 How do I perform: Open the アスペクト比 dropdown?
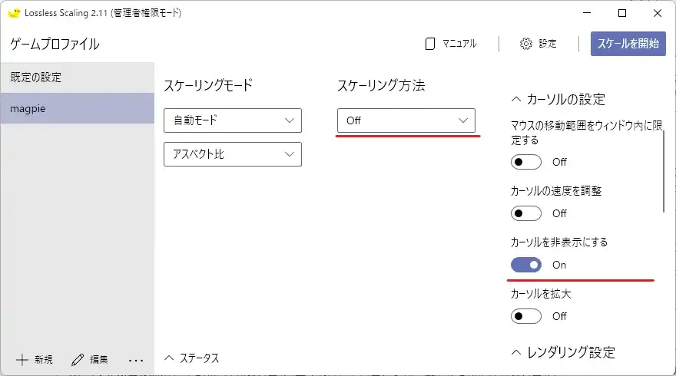coord(233,154)
